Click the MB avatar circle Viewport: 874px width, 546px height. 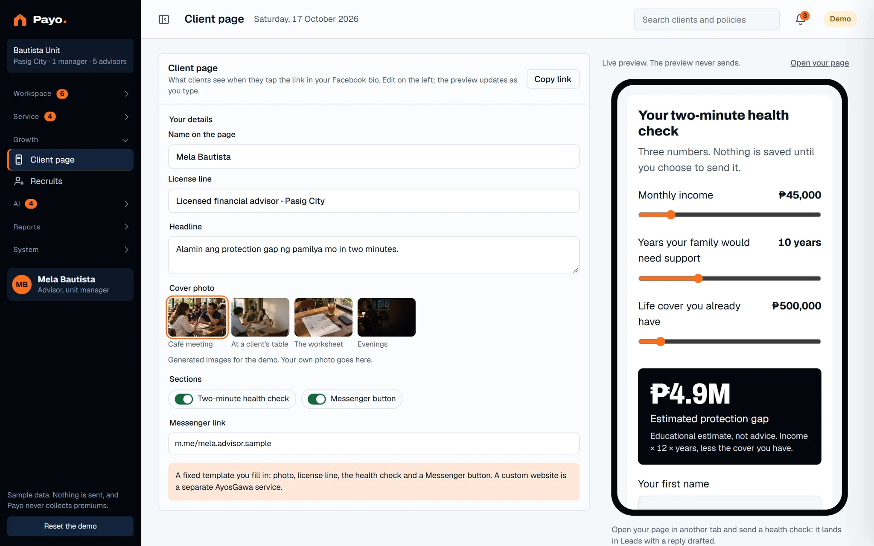22,285
